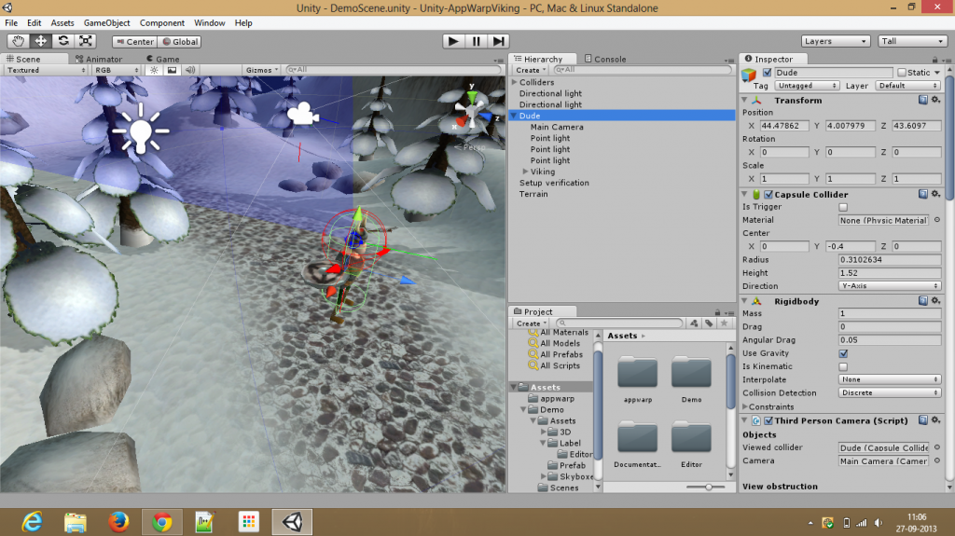Select the Rotate tool in toolbar
Viewport: 955px width, 536px height.
pyautogui.click(x=63, y=41)
